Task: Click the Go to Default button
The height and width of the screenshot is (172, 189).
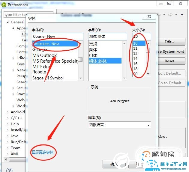Action: [x=171, y=83]
